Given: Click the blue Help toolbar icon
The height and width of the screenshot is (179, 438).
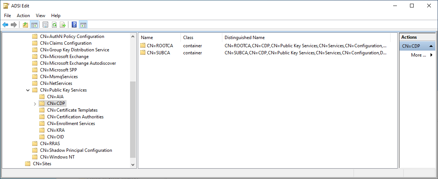Looking at the screenshot, I should coord(74,25).
